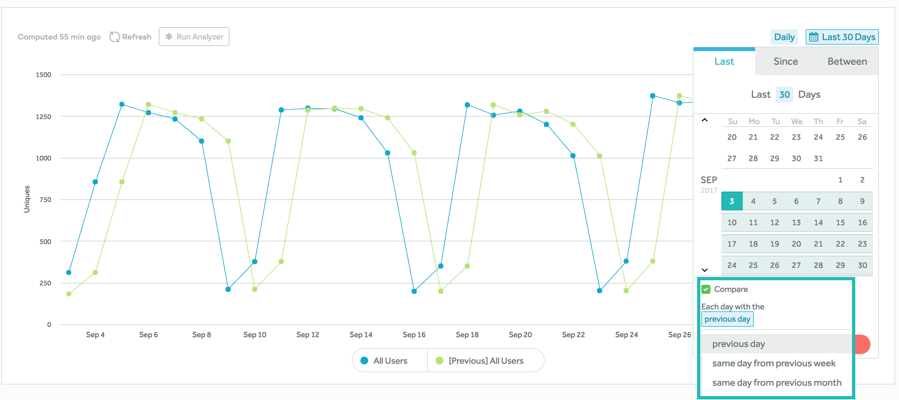Click the asterisk icon in Run Analyzer

169,37
